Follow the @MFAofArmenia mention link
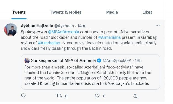173x104 pixels. pyautogui.click(x=63, y=32)
